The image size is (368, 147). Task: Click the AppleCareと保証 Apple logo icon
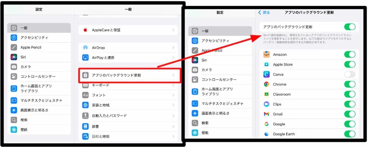pos(85,30)
